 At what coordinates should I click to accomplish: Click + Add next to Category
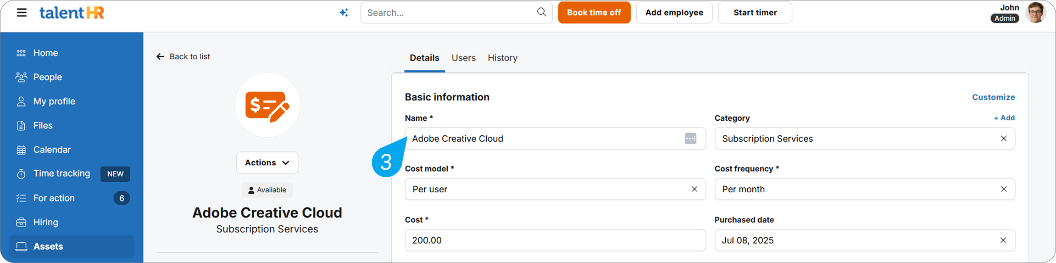pos(1004,118)
